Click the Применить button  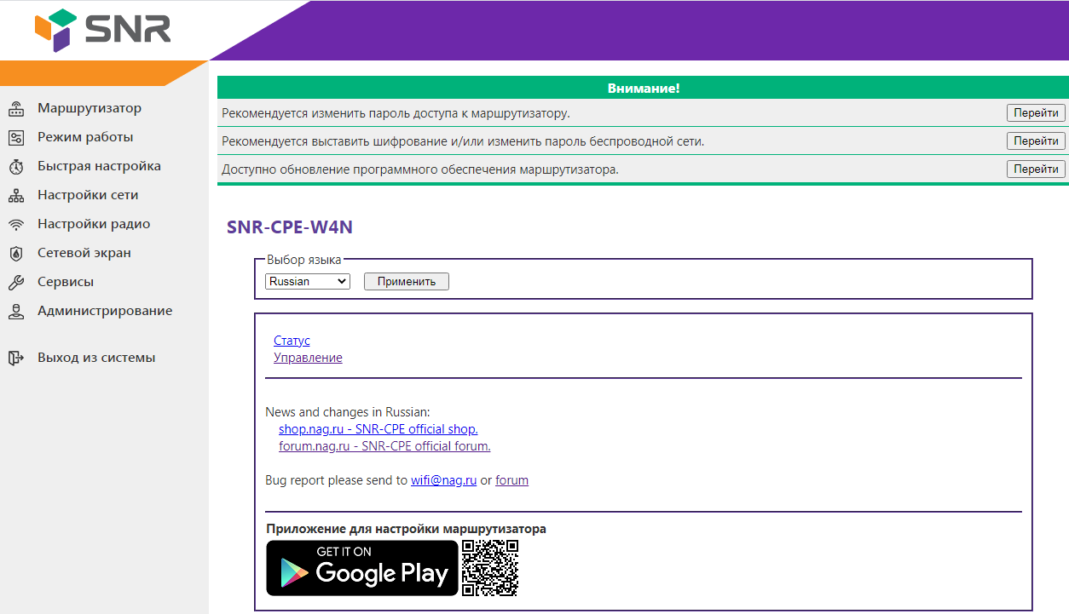click(407, 281)
